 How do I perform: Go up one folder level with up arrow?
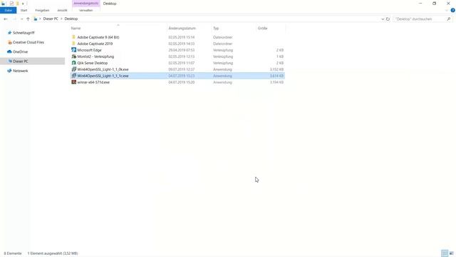[28, 19]
